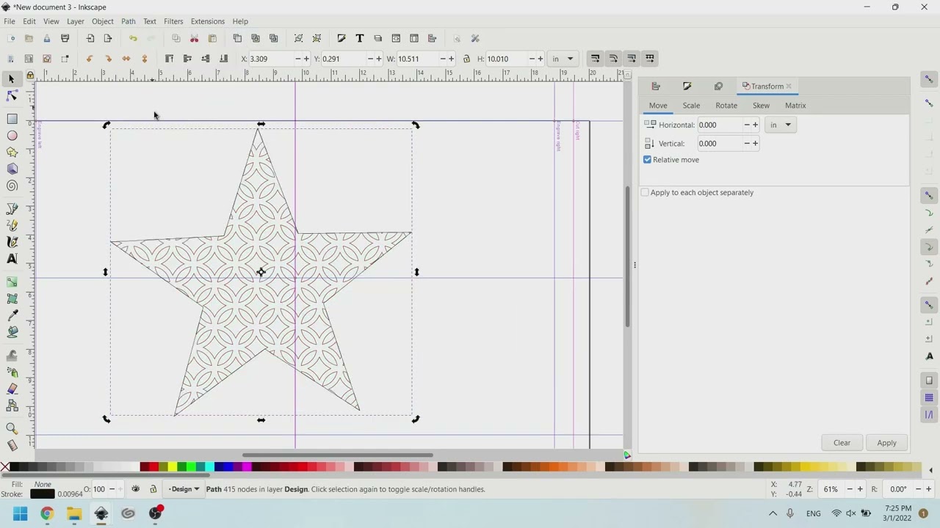Switch to the Skew tab
This screenshot has height=528, width=940.
(x=761, y=106)
